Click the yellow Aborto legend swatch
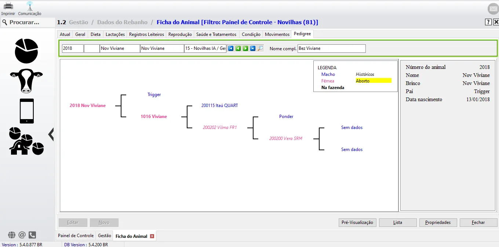The height and width of the screenshot is (247, 499). (374, 81)
